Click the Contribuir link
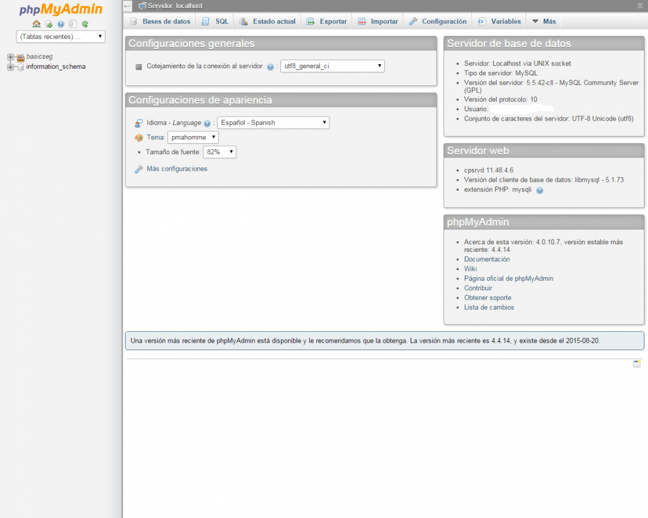Screen dimensions: 648x518 pos(478,288)
